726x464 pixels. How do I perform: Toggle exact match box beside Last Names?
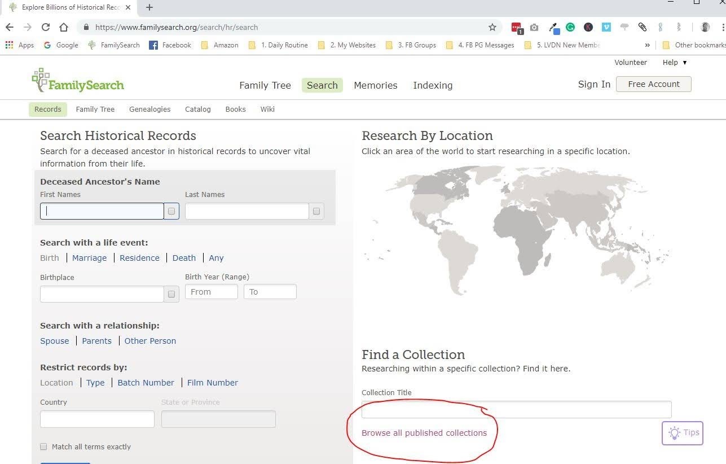point(316,211)
